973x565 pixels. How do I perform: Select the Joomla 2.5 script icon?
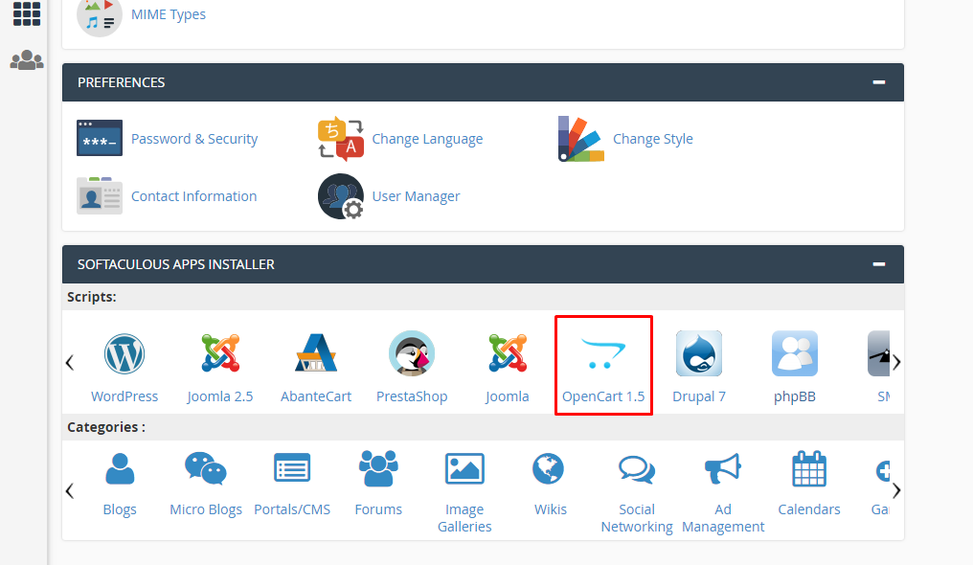tap(220, 353)
